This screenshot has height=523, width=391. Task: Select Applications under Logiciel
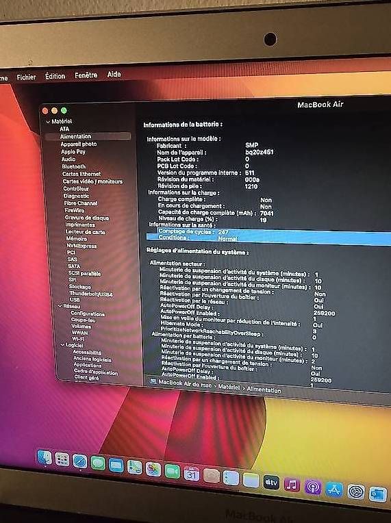(88, 366)
